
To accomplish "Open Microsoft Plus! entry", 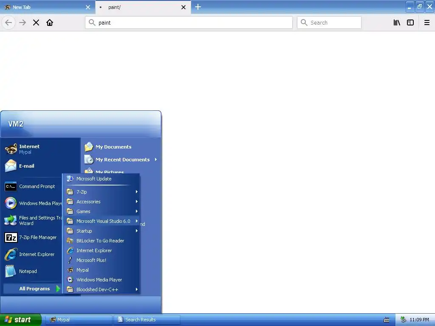I will [101, 260].
